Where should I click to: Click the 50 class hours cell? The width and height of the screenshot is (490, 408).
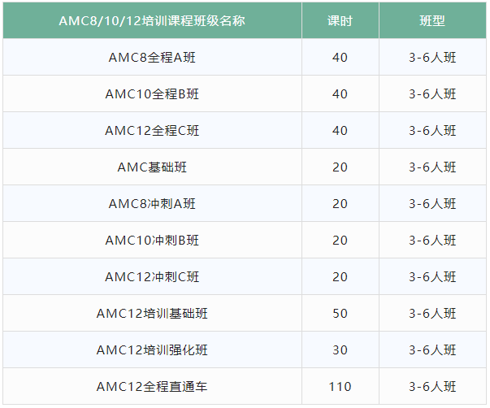tap(340, 314)
